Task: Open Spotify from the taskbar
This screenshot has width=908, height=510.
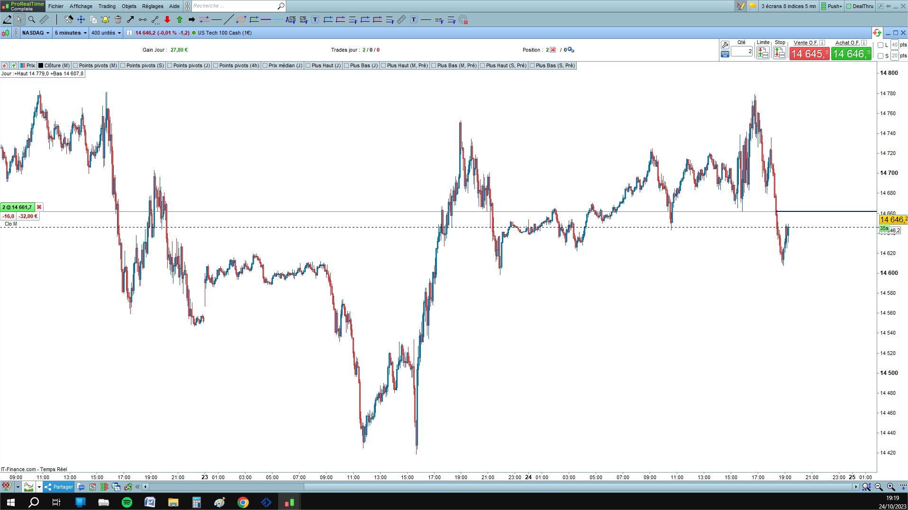Action: click(127, 502)
